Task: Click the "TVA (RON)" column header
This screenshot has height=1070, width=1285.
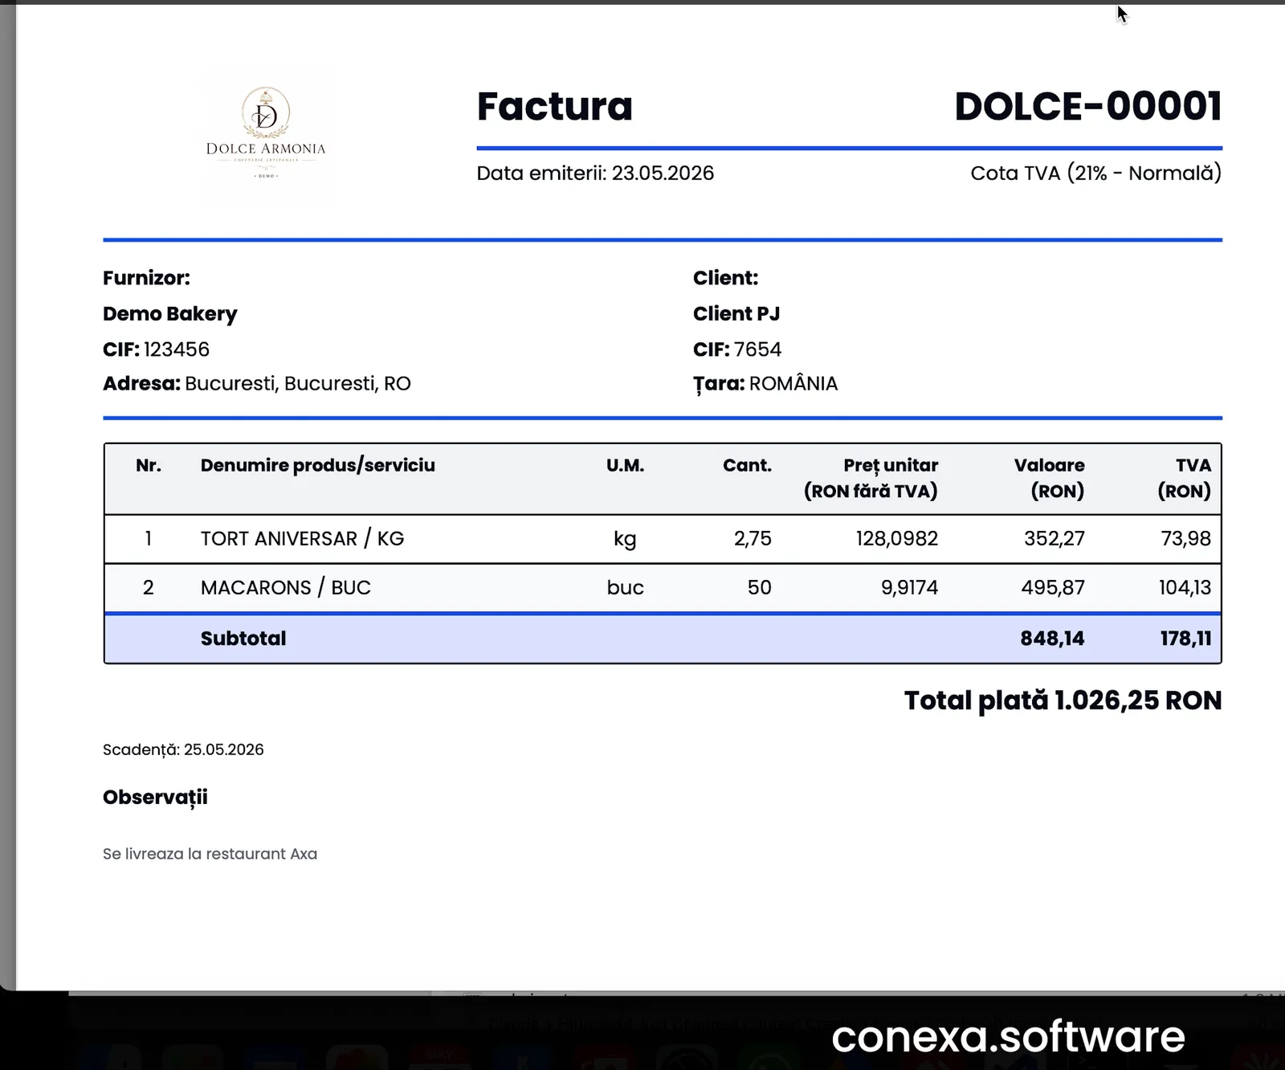Action: click(1184, 478)
